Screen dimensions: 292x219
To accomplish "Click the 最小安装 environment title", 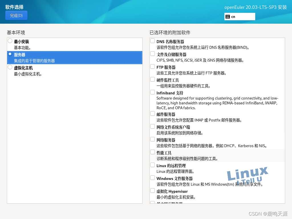I will click(x=21, y=42).
